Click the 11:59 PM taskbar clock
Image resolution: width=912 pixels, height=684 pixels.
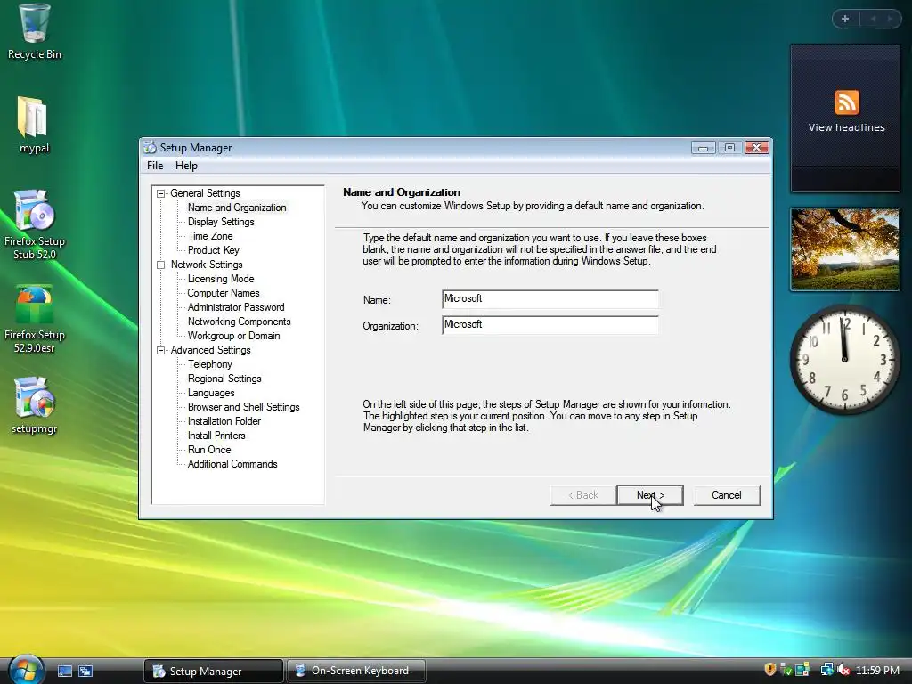(x=877, y=670)
